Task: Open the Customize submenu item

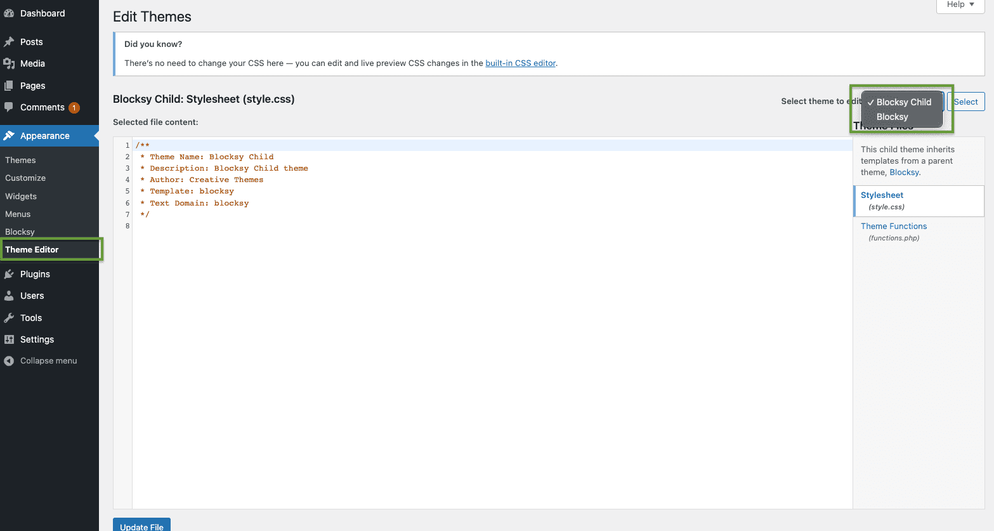Action: [x=25, y=178]
